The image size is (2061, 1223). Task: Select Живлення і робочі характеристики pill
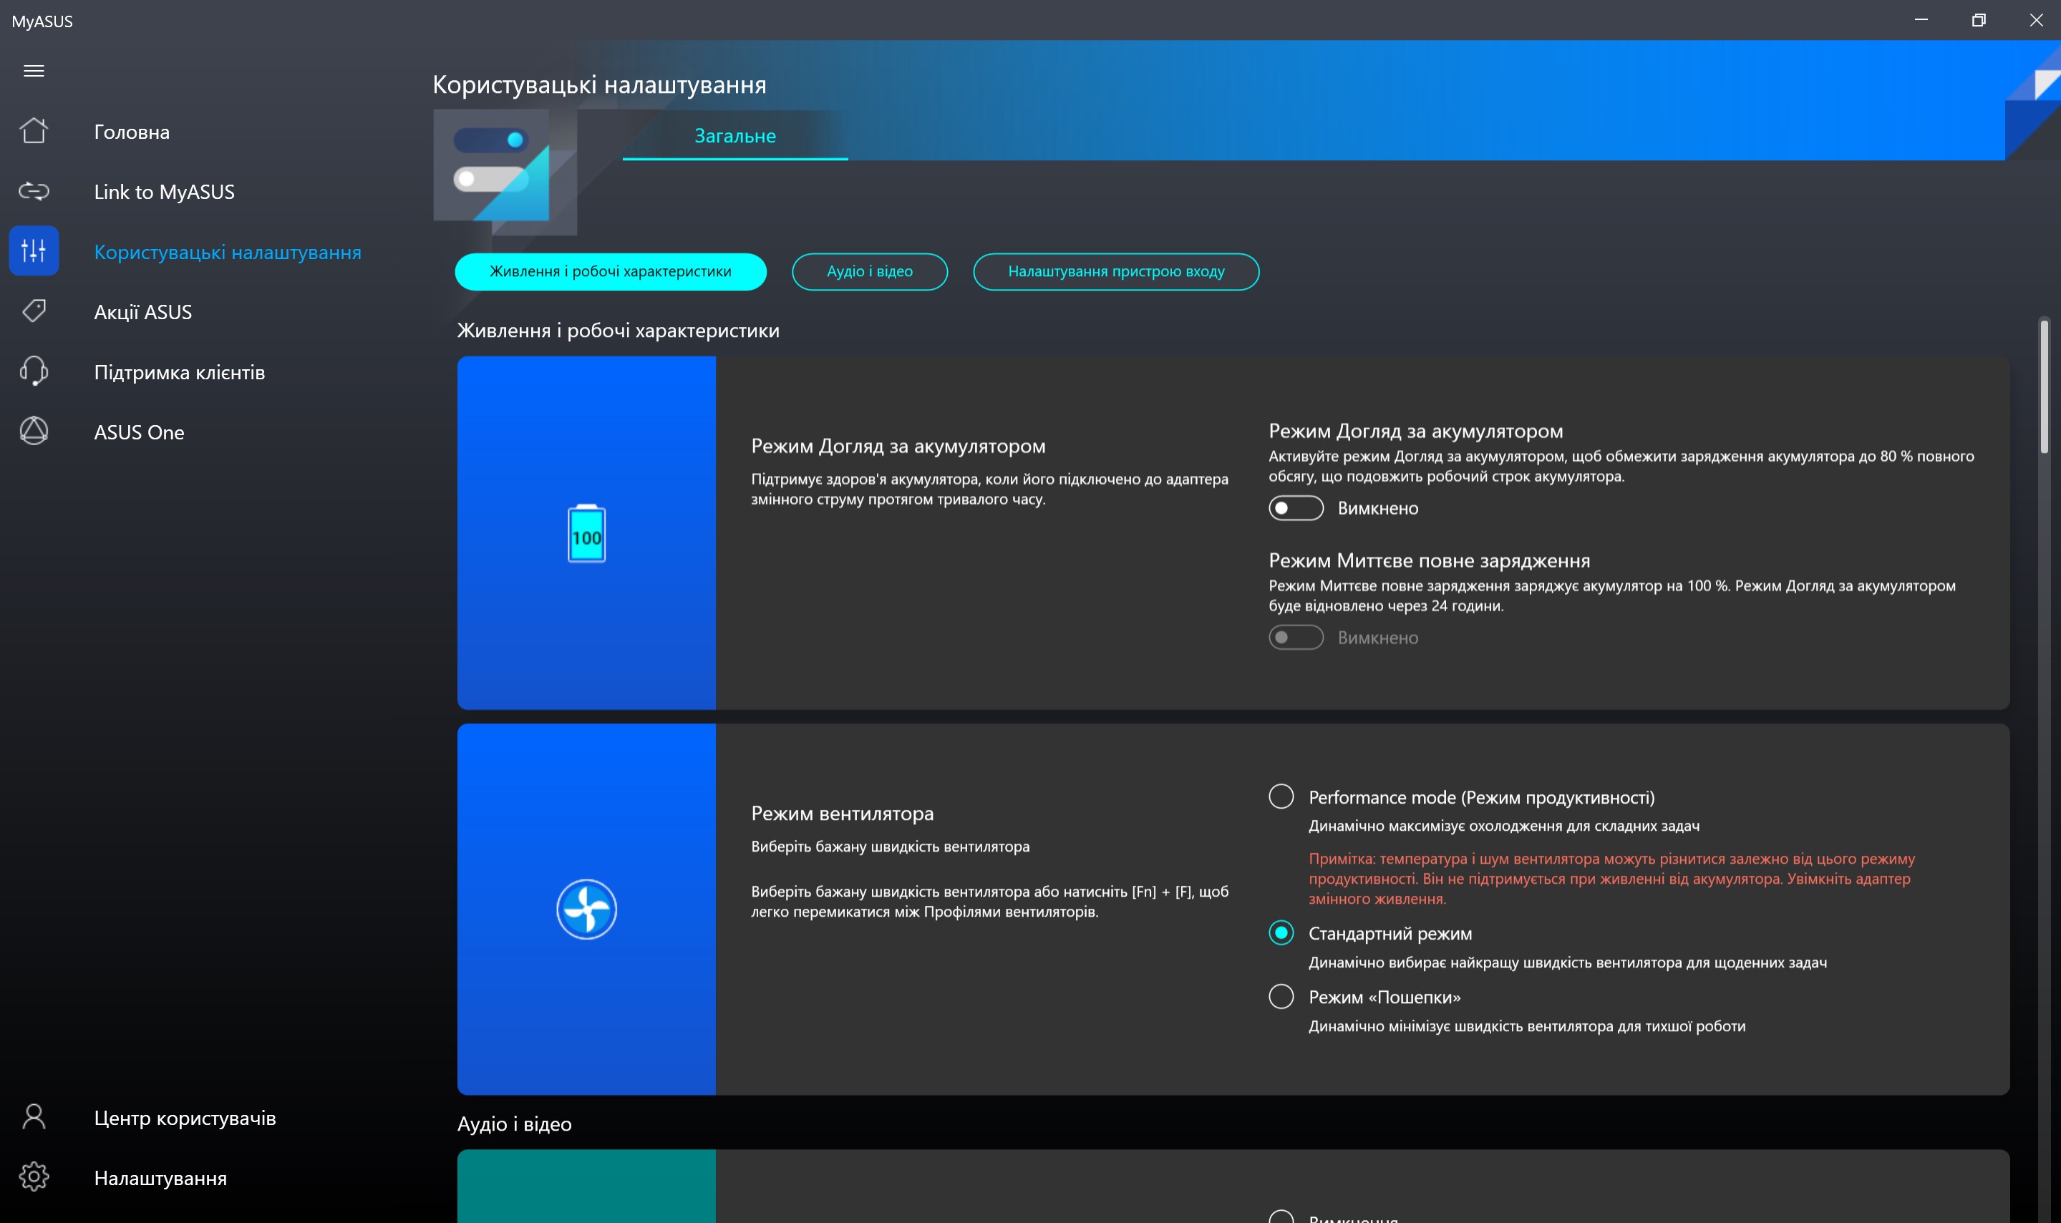click(x=610, y=271)
